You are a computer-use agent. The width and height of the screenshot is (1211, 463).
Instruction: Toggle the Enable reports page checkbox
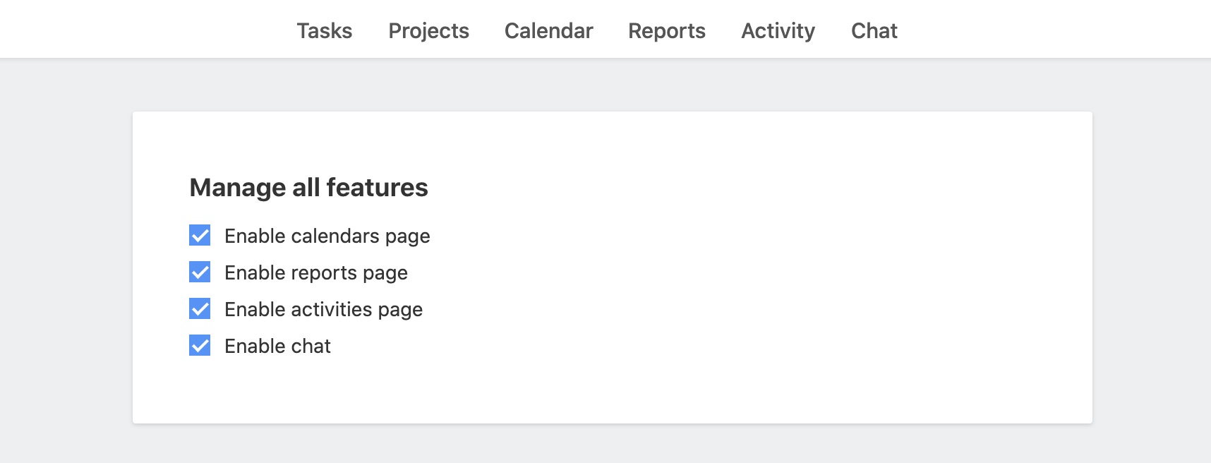click(x=200, y=272)
